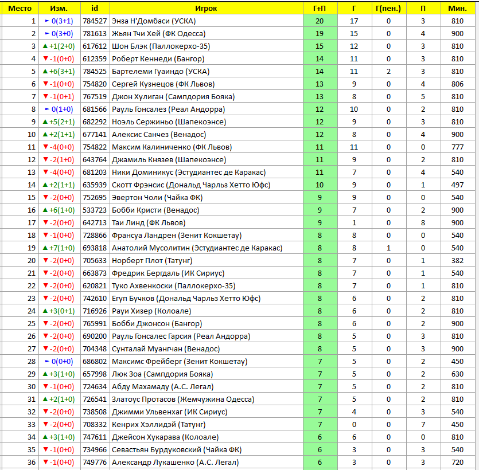Image resolution: width=479 pixels, height=470 pixels.
Task: Select Джон Хулиган (Сампдория Бояка) cell
Action: click(206, 97)
